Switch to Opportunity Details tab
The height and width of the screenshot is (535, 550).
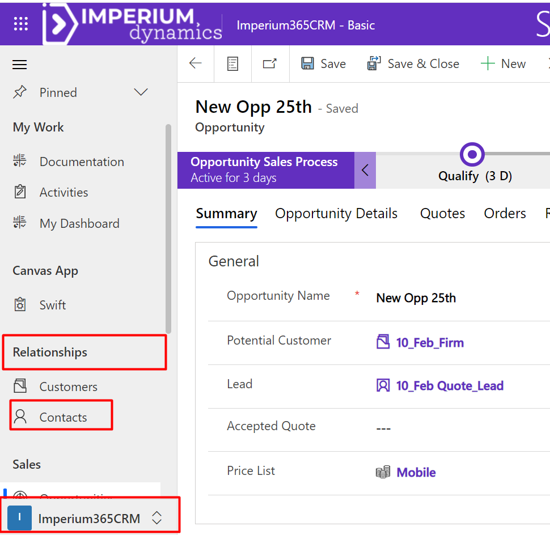click(x=336, y=214)
